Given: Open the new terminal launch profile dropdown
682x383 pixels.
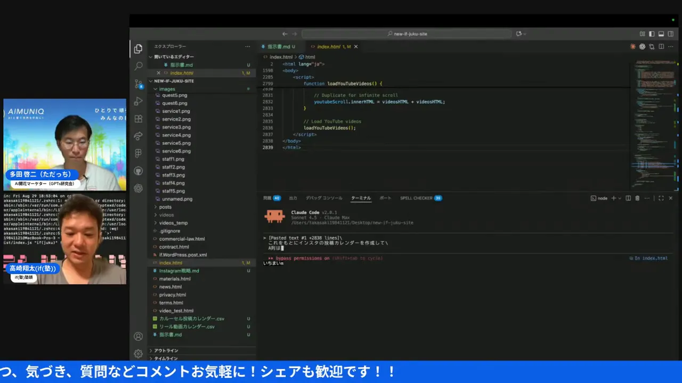Looking at the screenshot, I should (x=620, y=198).
